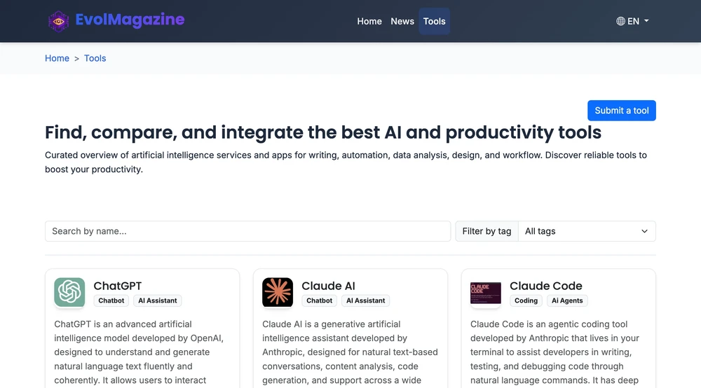Open the All tags filter dropdown

(x=587, y=231)
